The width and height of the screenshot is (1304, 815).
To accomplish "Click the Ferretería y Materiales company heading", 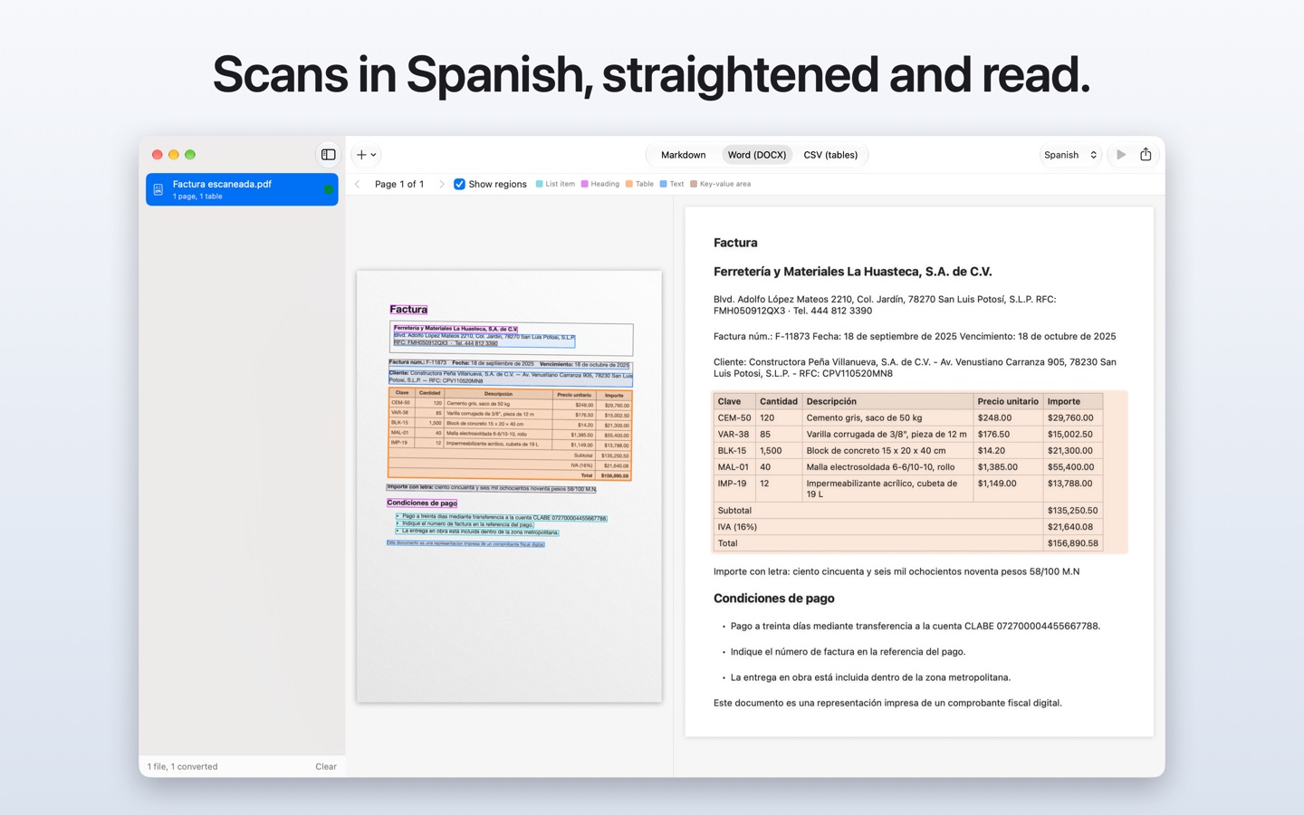I will 853,272.
